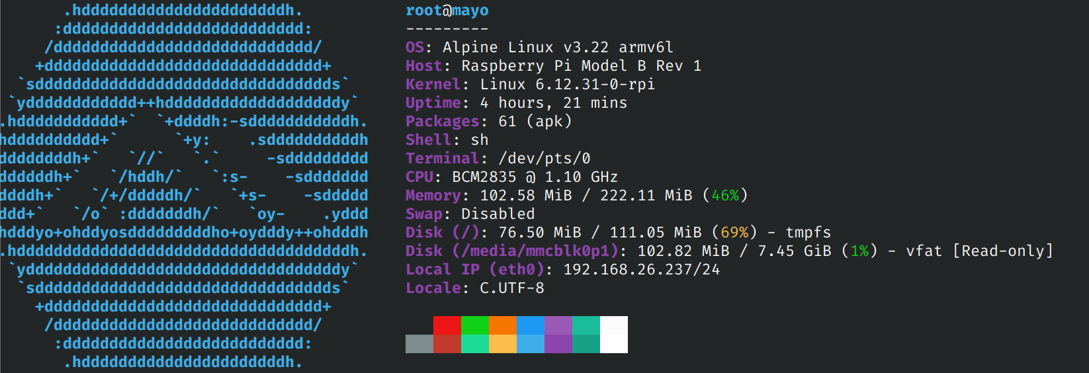Viewport: 1089px width, 373px height.
Task: Click '76.50 MiB / 111.05 MiB' disk value
Action: click(600, 233)
